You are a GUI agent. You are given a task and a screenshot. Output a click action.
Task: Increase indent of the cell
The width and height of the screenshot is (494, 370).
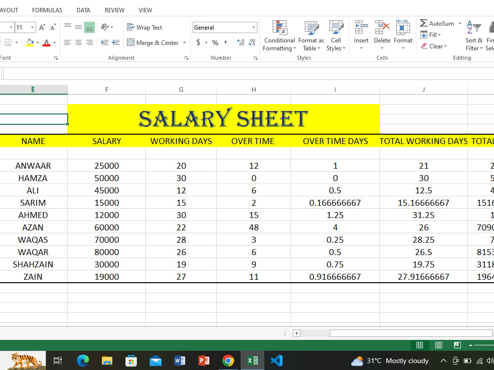pos(116,42)
